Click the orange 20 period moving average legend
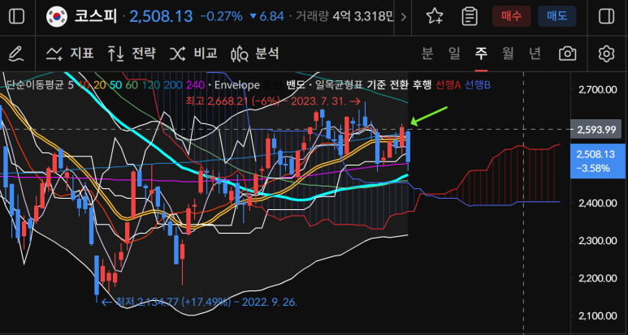This screenshot has height=335, width=628. click(x=99, y=84)
